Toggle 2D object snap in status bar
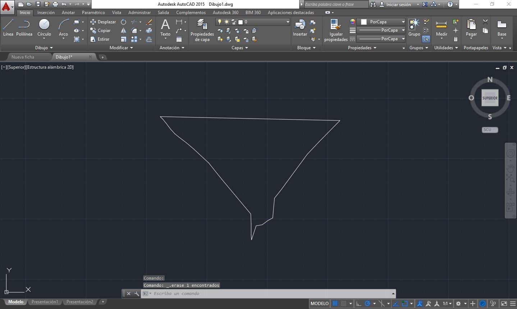 point(405,304)
